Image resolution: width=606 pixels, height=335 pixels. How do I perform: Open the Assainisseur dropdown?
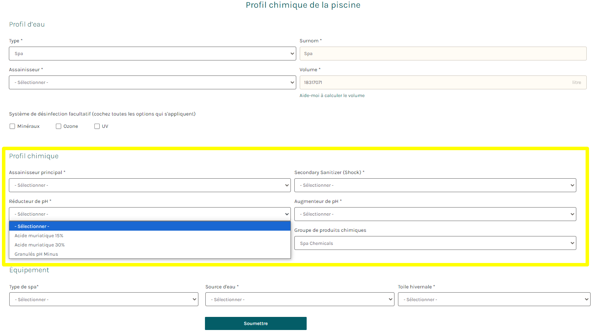tap(152, 82)
